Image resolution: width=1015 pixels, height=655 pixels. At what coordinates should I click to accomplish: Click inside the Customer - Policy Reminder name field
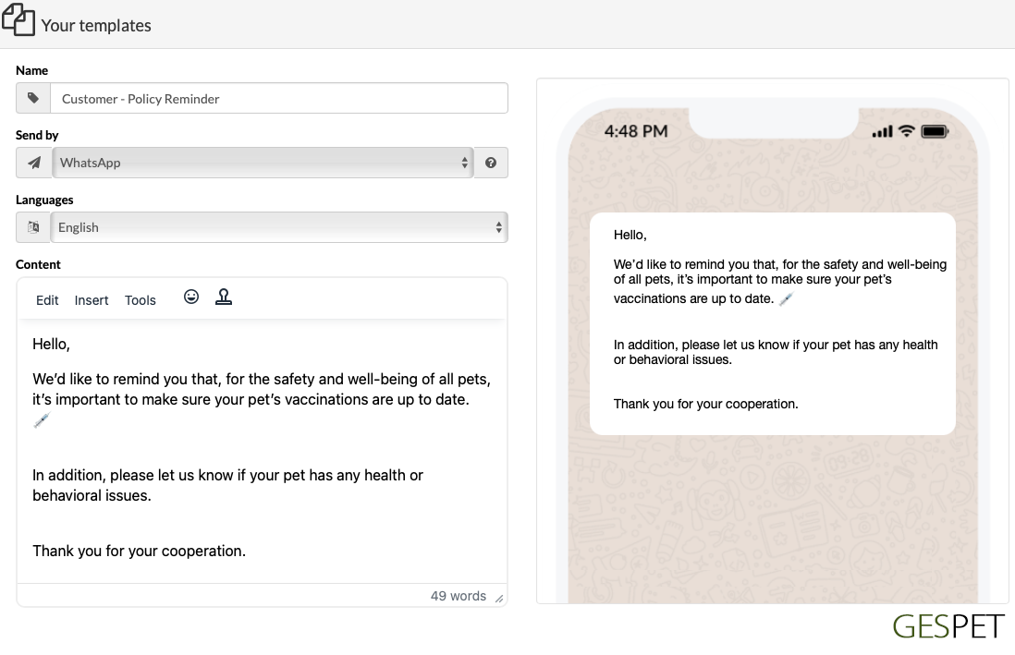tap(277, 98)
